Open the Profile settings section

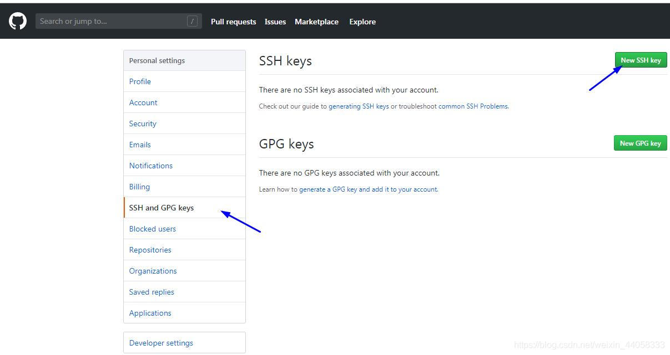(140, 81)
